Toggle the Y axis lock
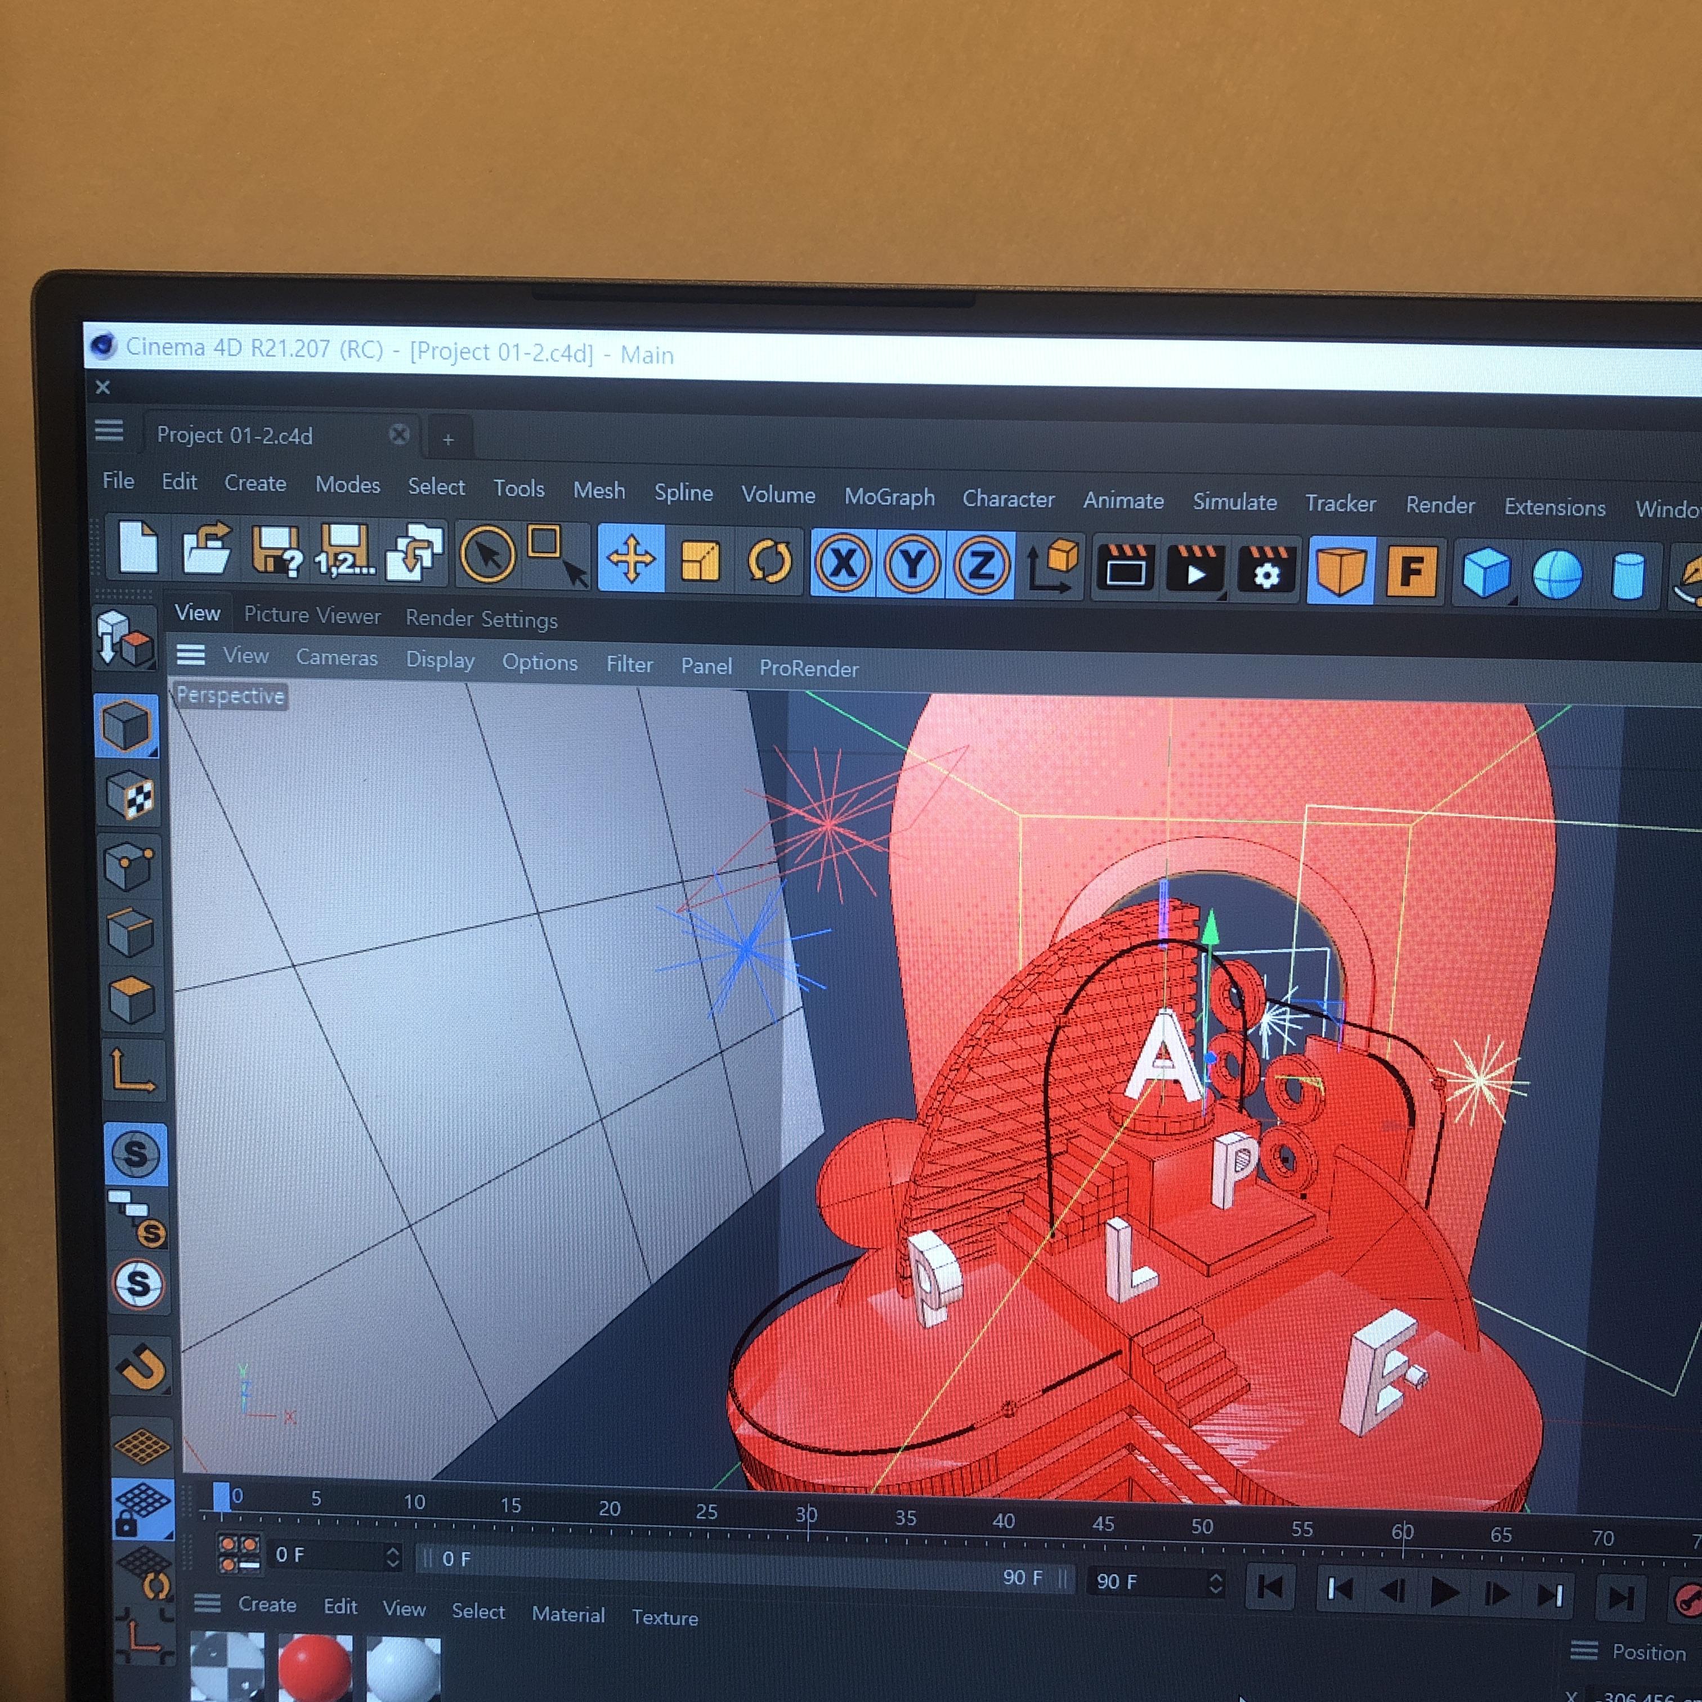 click(913, 565)
